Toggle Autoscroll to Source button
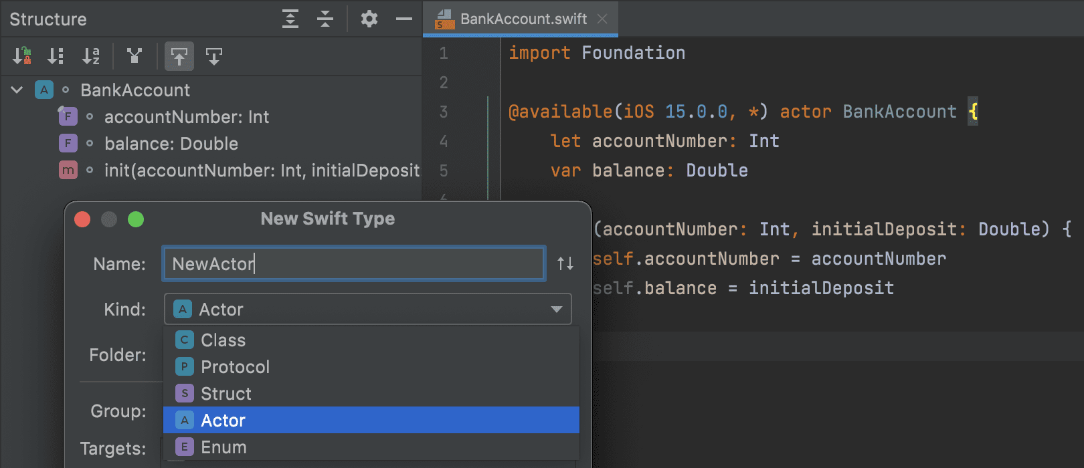Viewport: 1084px width, 468px height. [x=179, y=56]
